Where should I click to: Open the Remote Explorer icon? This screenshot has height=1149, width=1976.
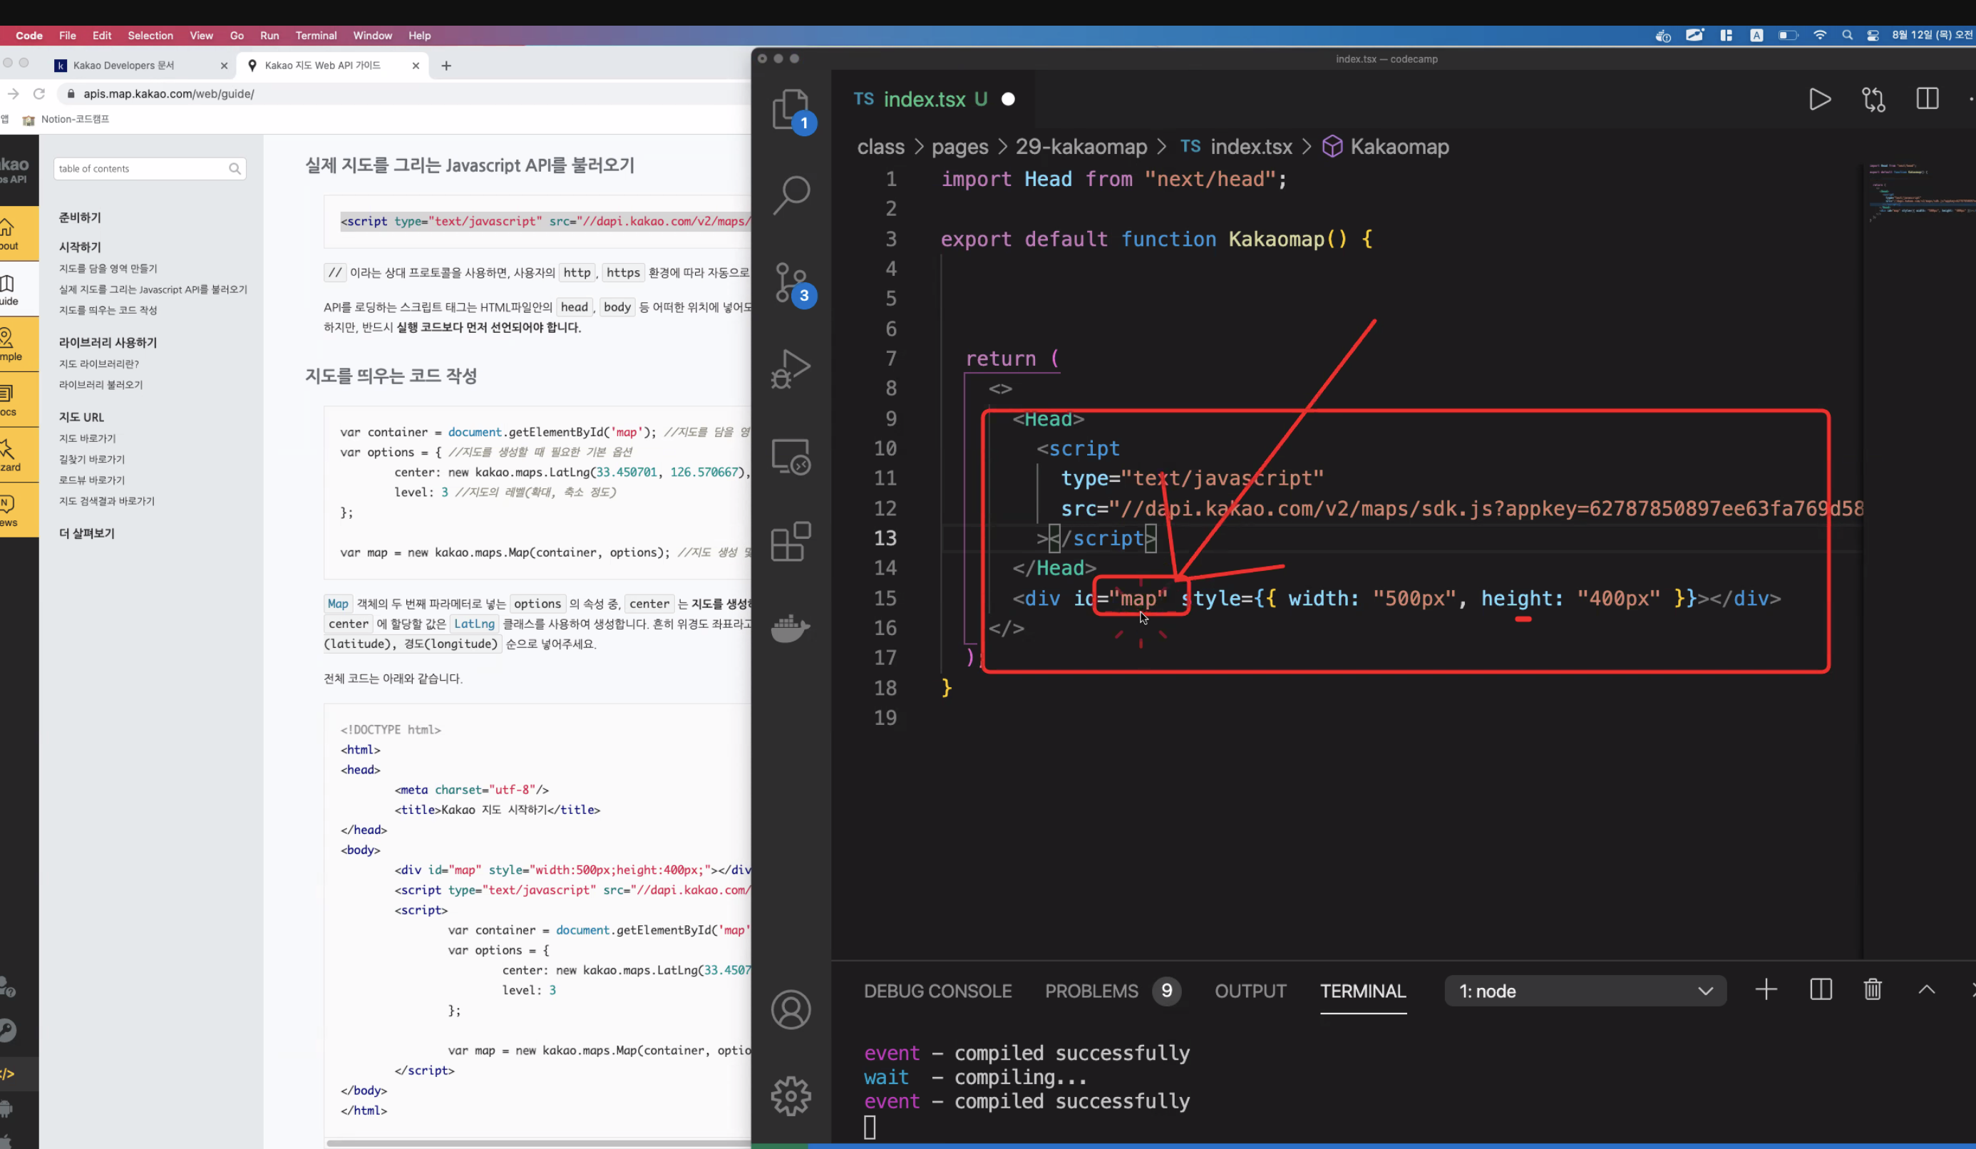point(791,455)
